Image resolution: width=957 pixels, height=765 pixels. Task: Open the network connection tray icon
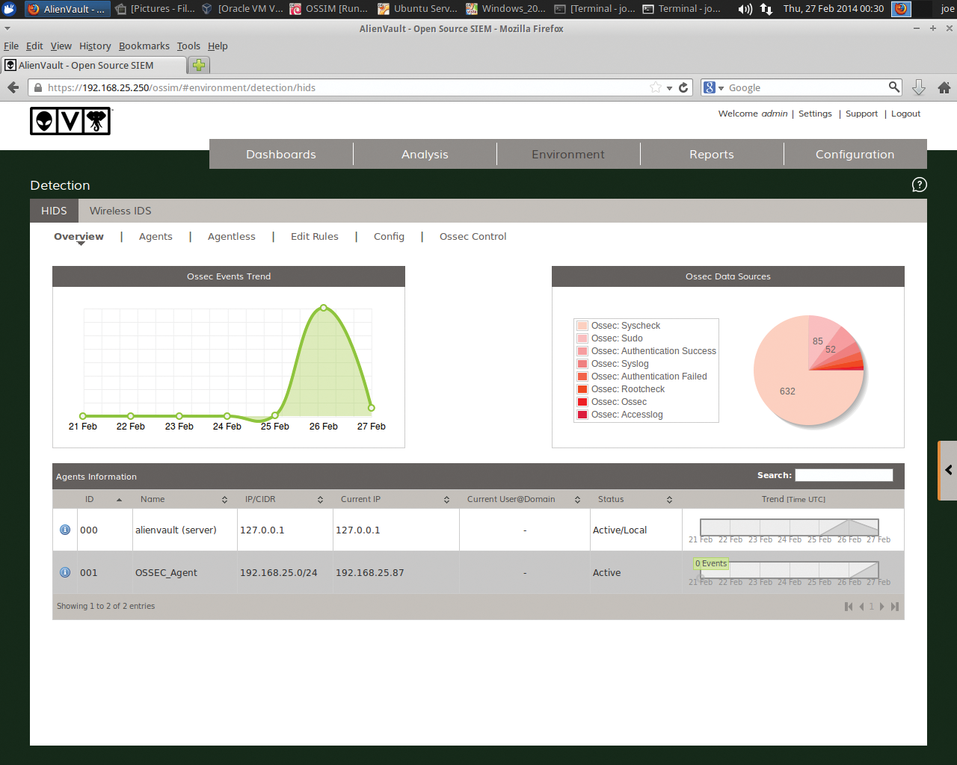pyautogui.click(x=766, y=9)
